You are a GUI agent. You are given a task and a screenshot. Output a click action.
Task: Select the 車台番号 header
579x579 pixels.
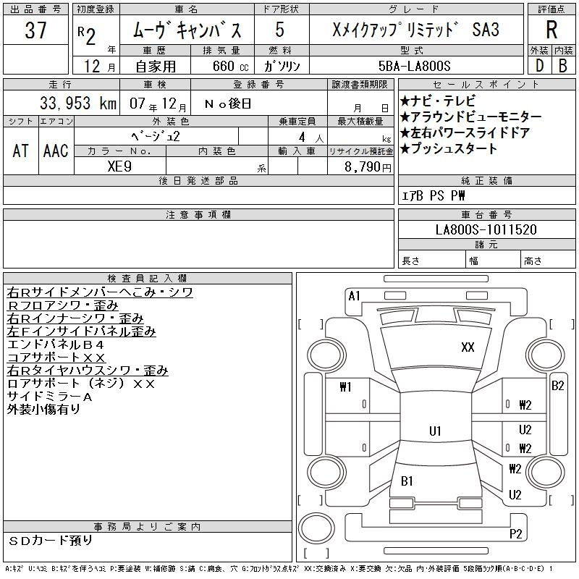point(486,215)
